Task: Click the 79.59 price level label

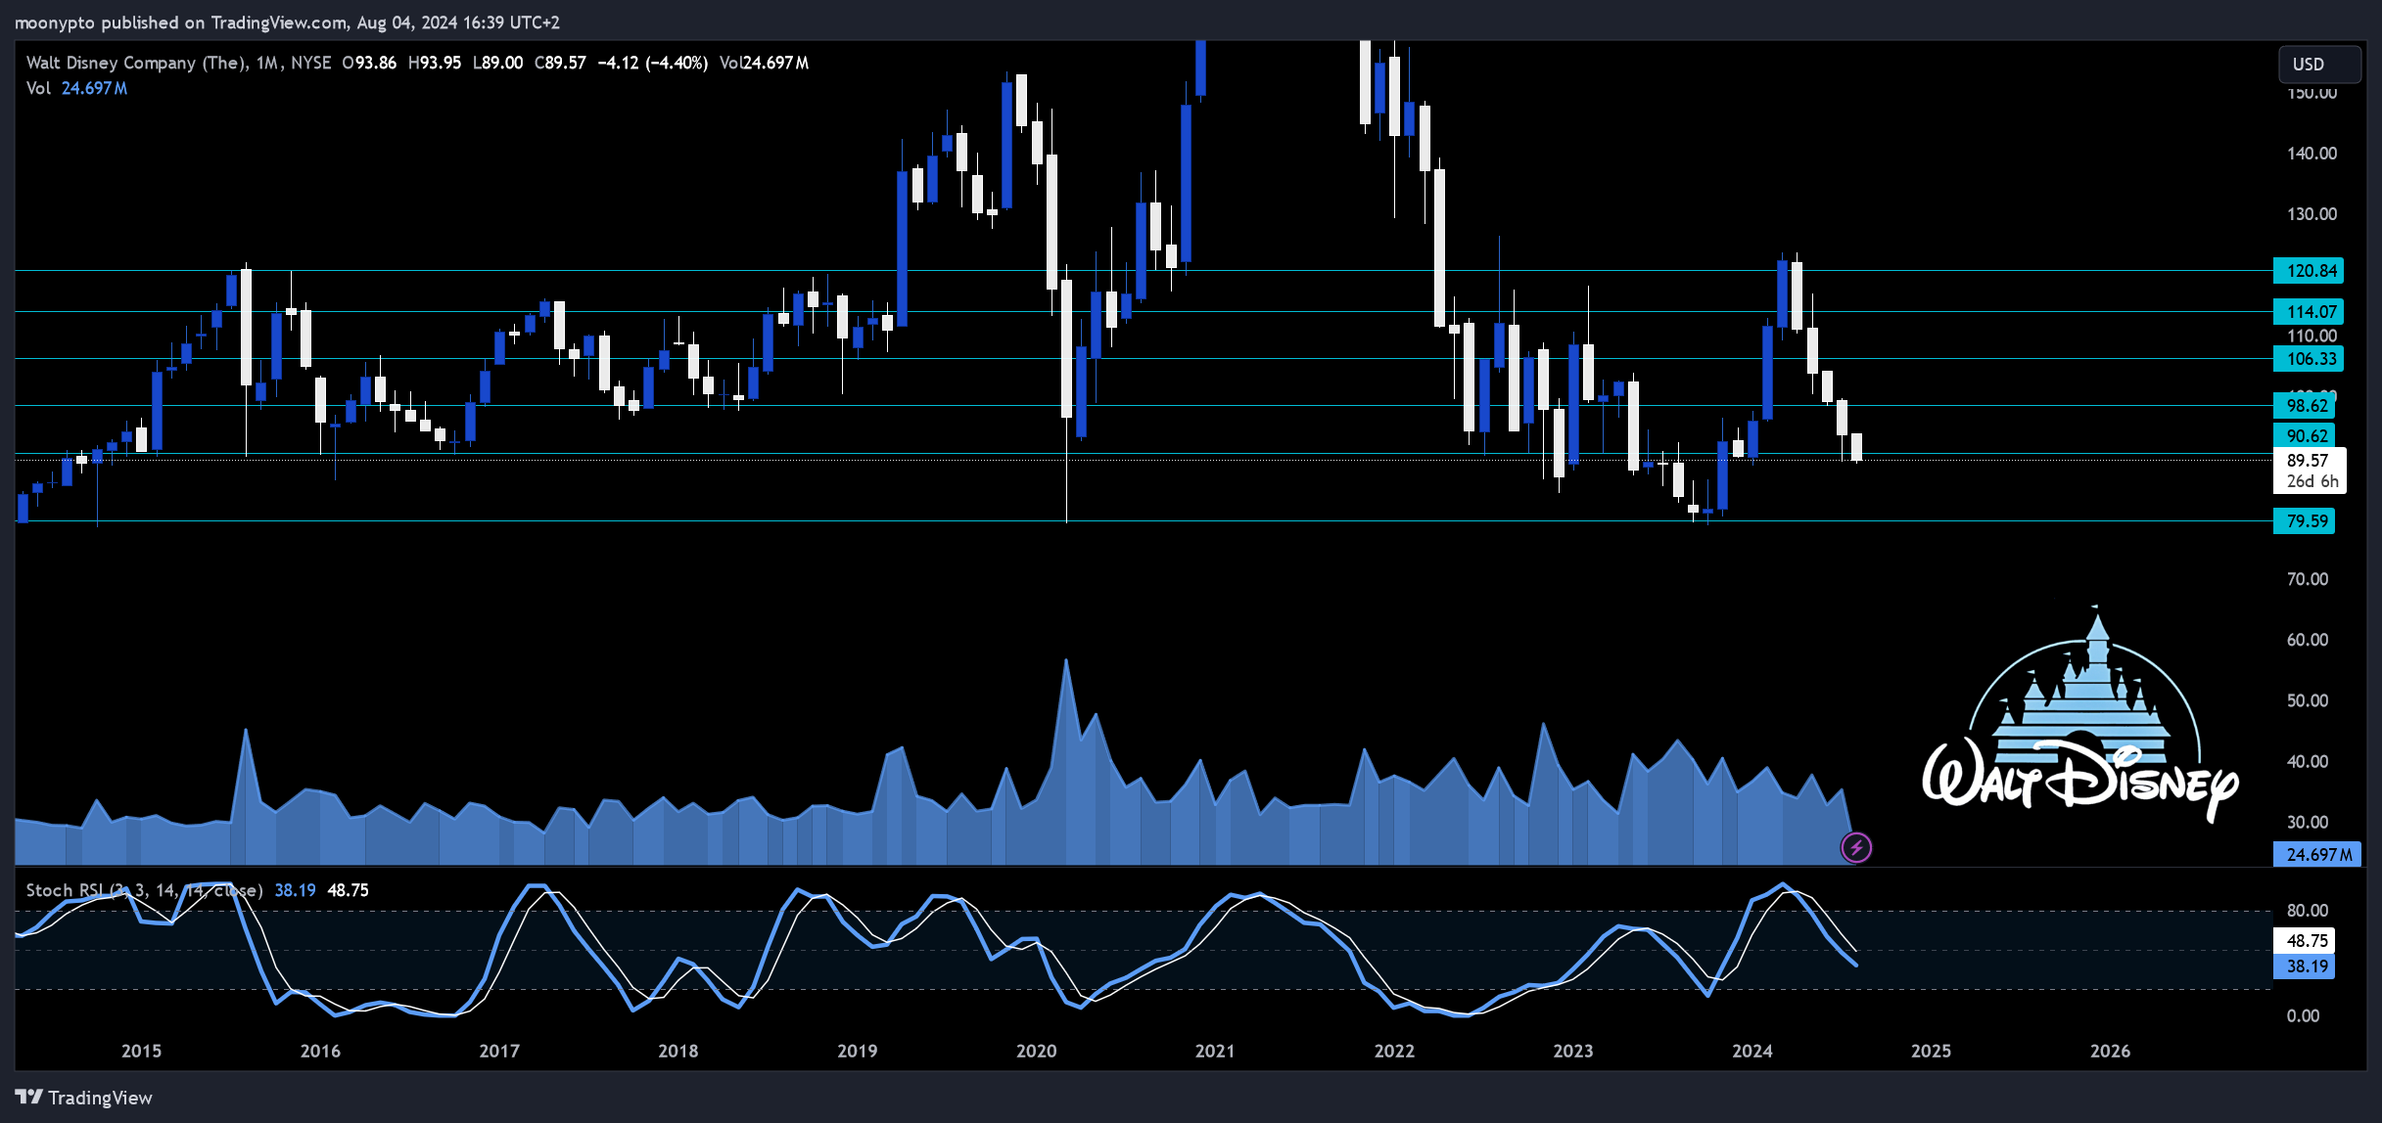Action: coord(2304,521)
